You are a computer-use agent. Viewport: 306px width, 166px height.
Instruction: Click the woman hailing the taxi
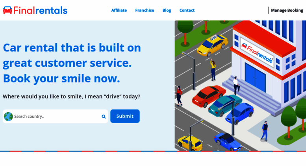213,70
